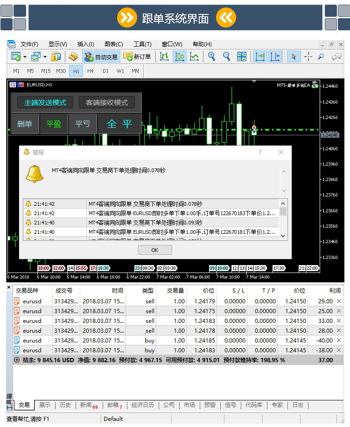Click 客端接收模式 mode button
Image resolution: width=350 pixels, height=427 pixels.
[x=107, y=102]
